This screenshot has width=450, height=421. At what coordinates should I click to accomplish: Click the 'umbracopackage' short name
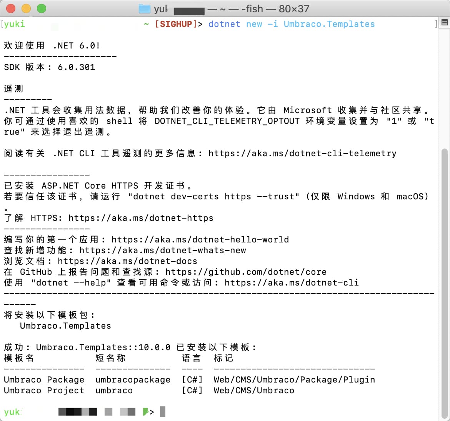click(133, 380)
